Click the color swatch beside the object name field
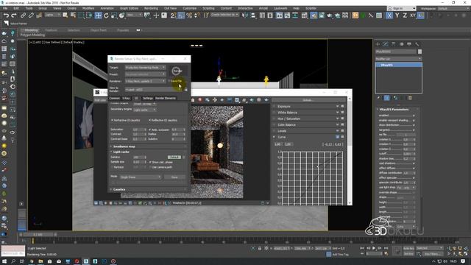Viewport: 471px width, 265px height. tap(419, 52)
